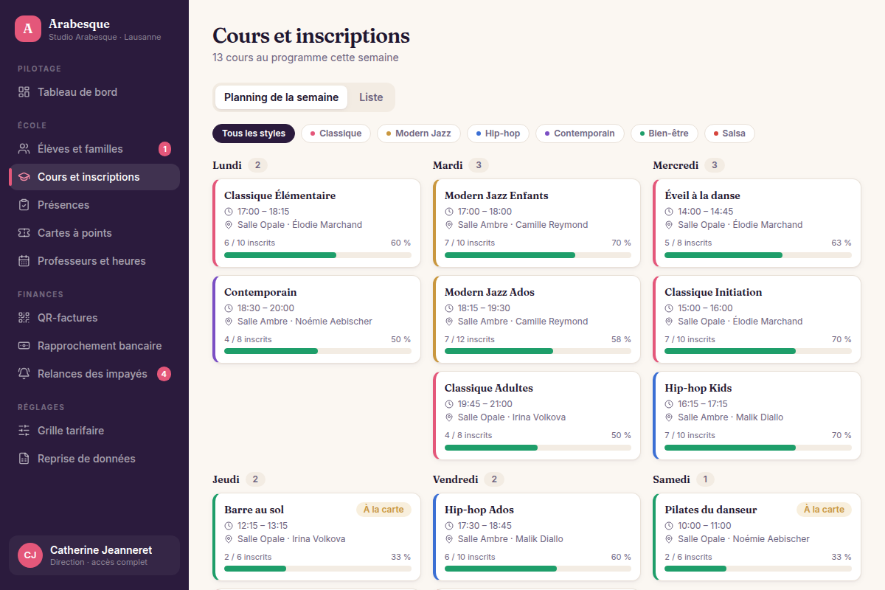Click the clock icon on Pilates du danseur

tap(669, 526)
